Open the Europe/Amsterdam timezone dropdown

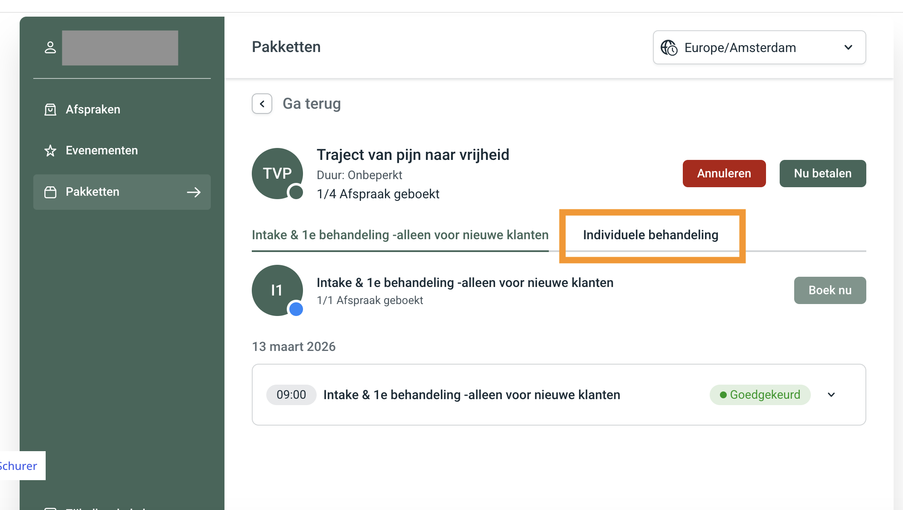(740, 47)
